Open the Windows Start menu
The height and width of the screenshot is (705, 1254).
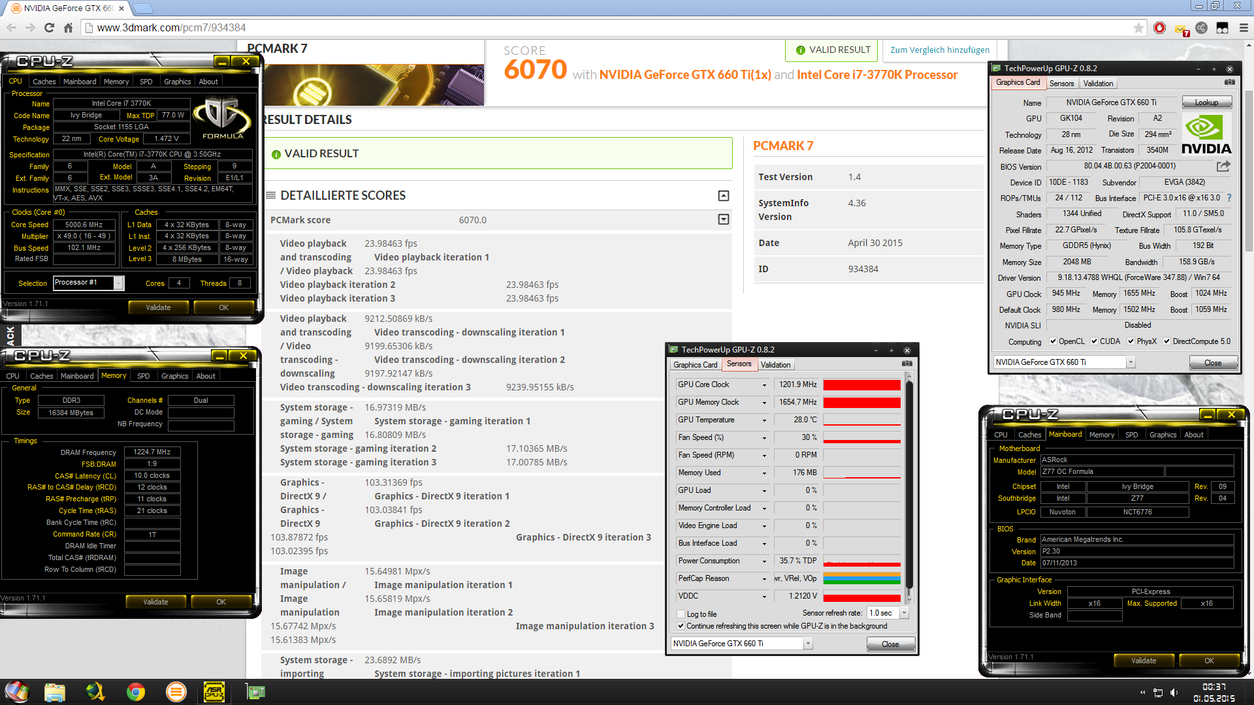17,692
